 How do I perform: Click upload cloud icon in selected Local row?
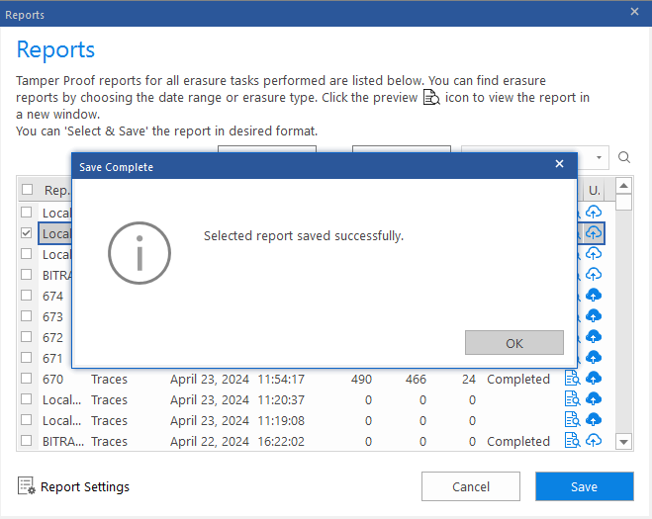pyautogui.click(x=594, y=232)
